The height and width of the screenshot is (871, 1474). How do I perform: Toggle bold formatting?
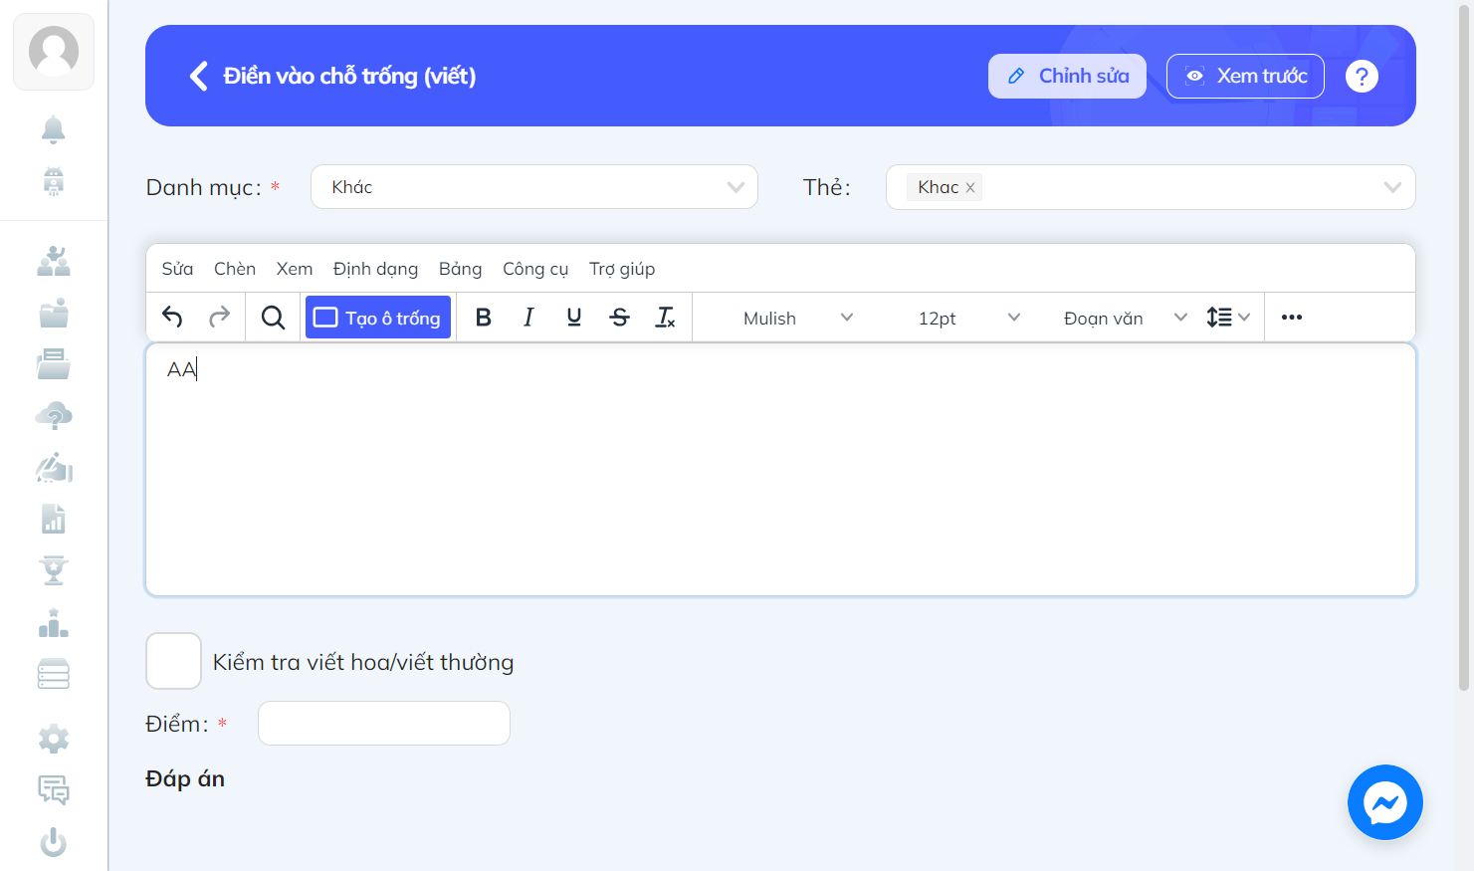[x=484, y=318]
